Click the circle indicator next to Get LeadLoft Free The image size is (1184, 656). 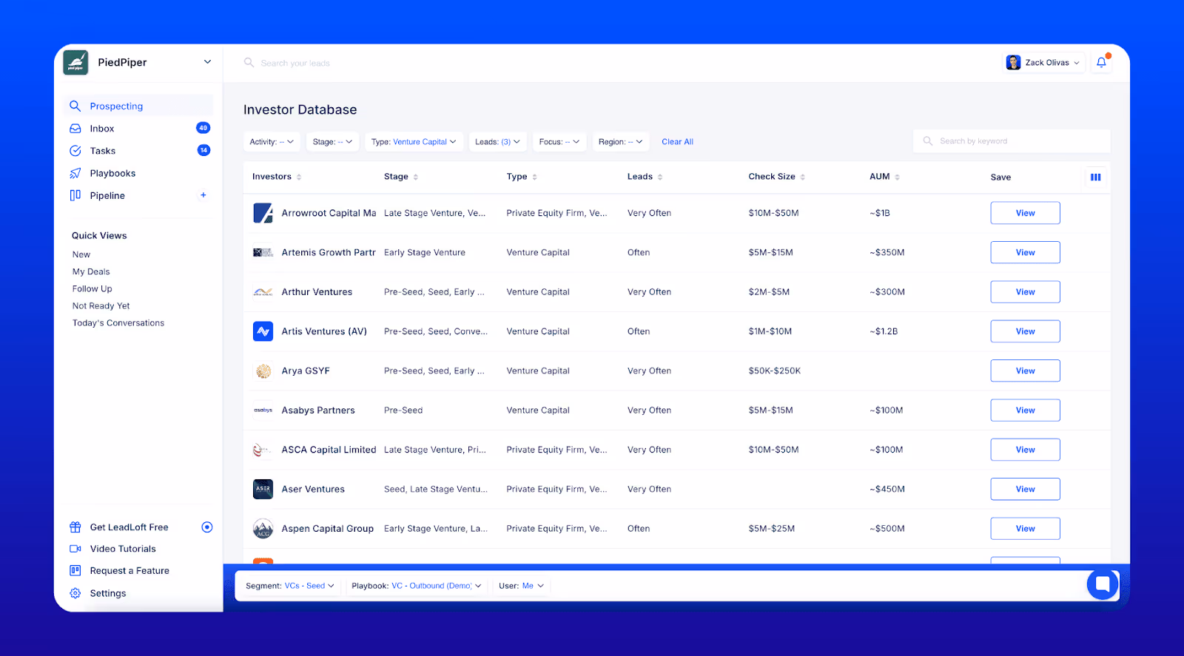pos(207,527)
